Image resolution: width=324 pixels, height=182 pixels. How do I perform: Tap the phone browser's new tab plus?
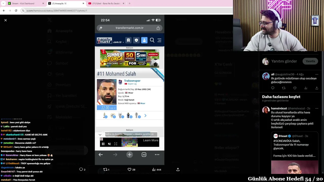[x=130, y=155]
